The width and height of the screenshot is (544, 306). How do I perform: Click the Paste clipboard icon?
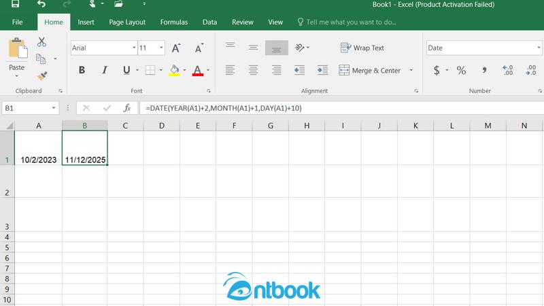[x=18, y=48]
